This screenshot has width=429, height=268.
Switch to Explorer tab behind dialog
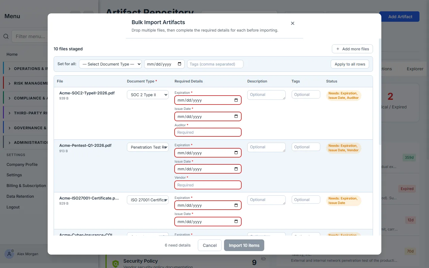(415, 69)
